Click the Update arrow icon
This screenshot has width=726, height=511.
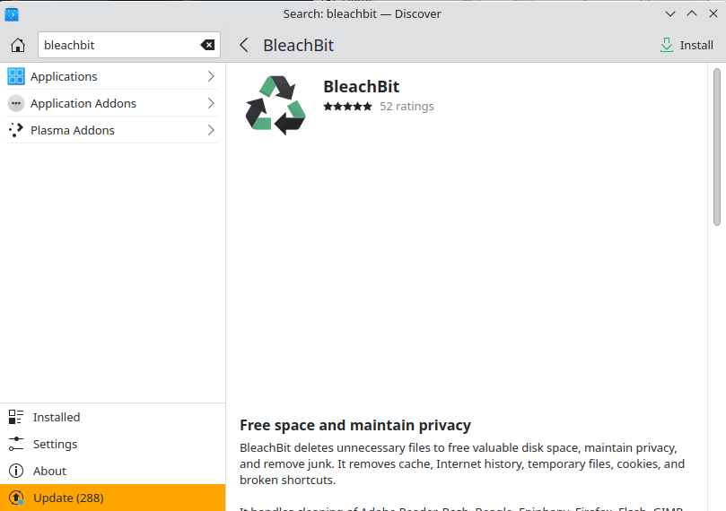tap(16, 498)
